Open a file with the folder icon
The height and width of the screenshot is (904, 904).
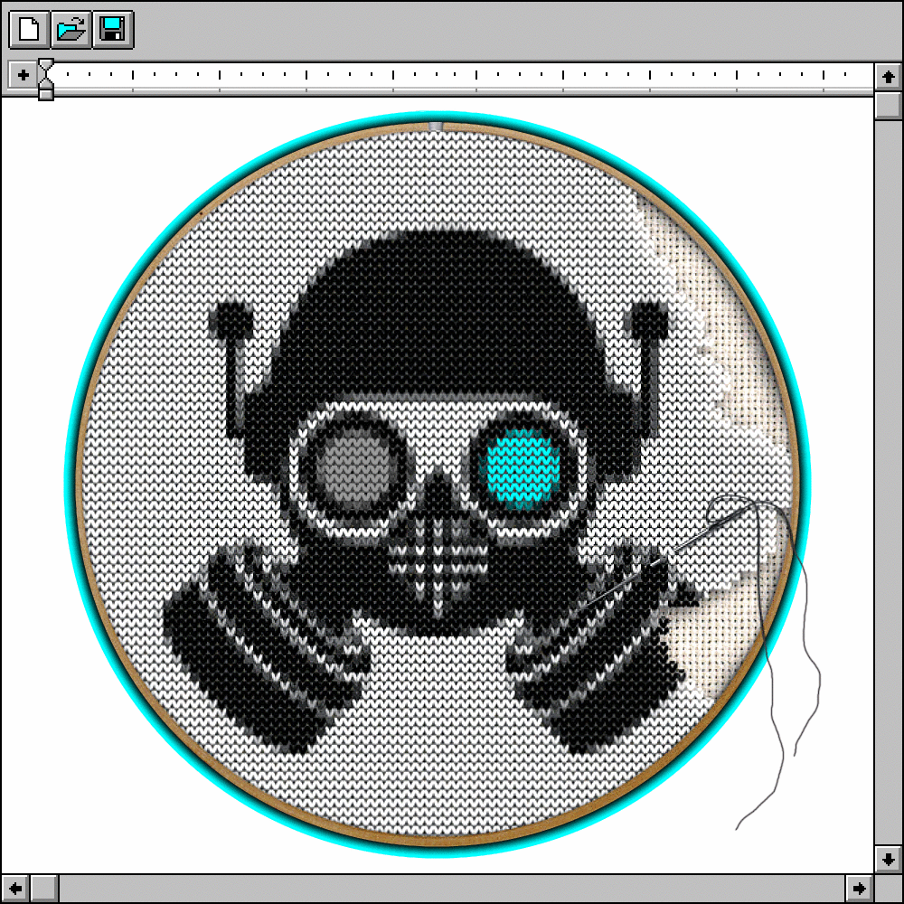(x=71, y=29)
